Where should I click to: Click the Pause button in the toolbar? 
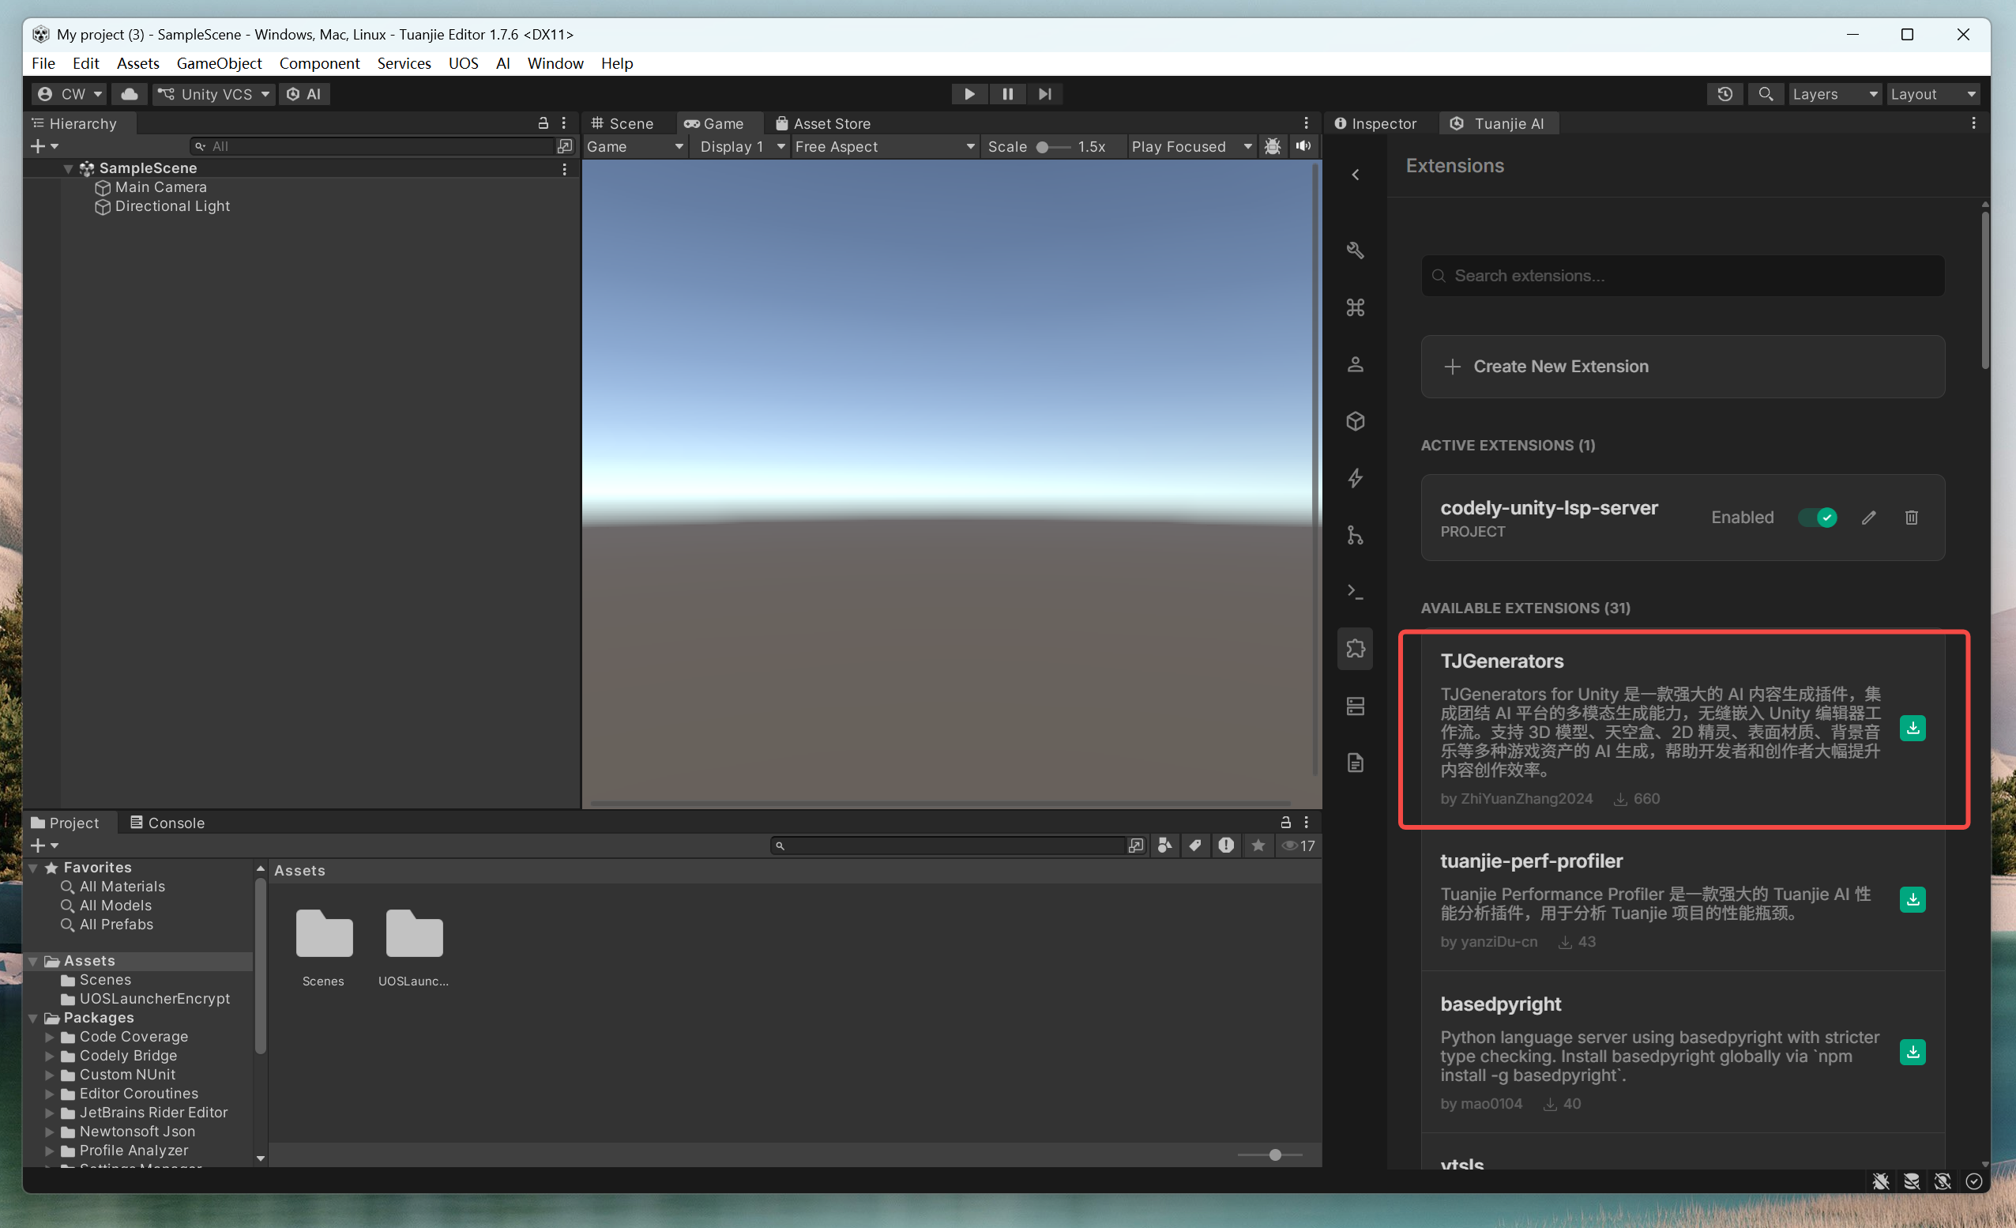pyautogui.click(x=1007, y=94)
